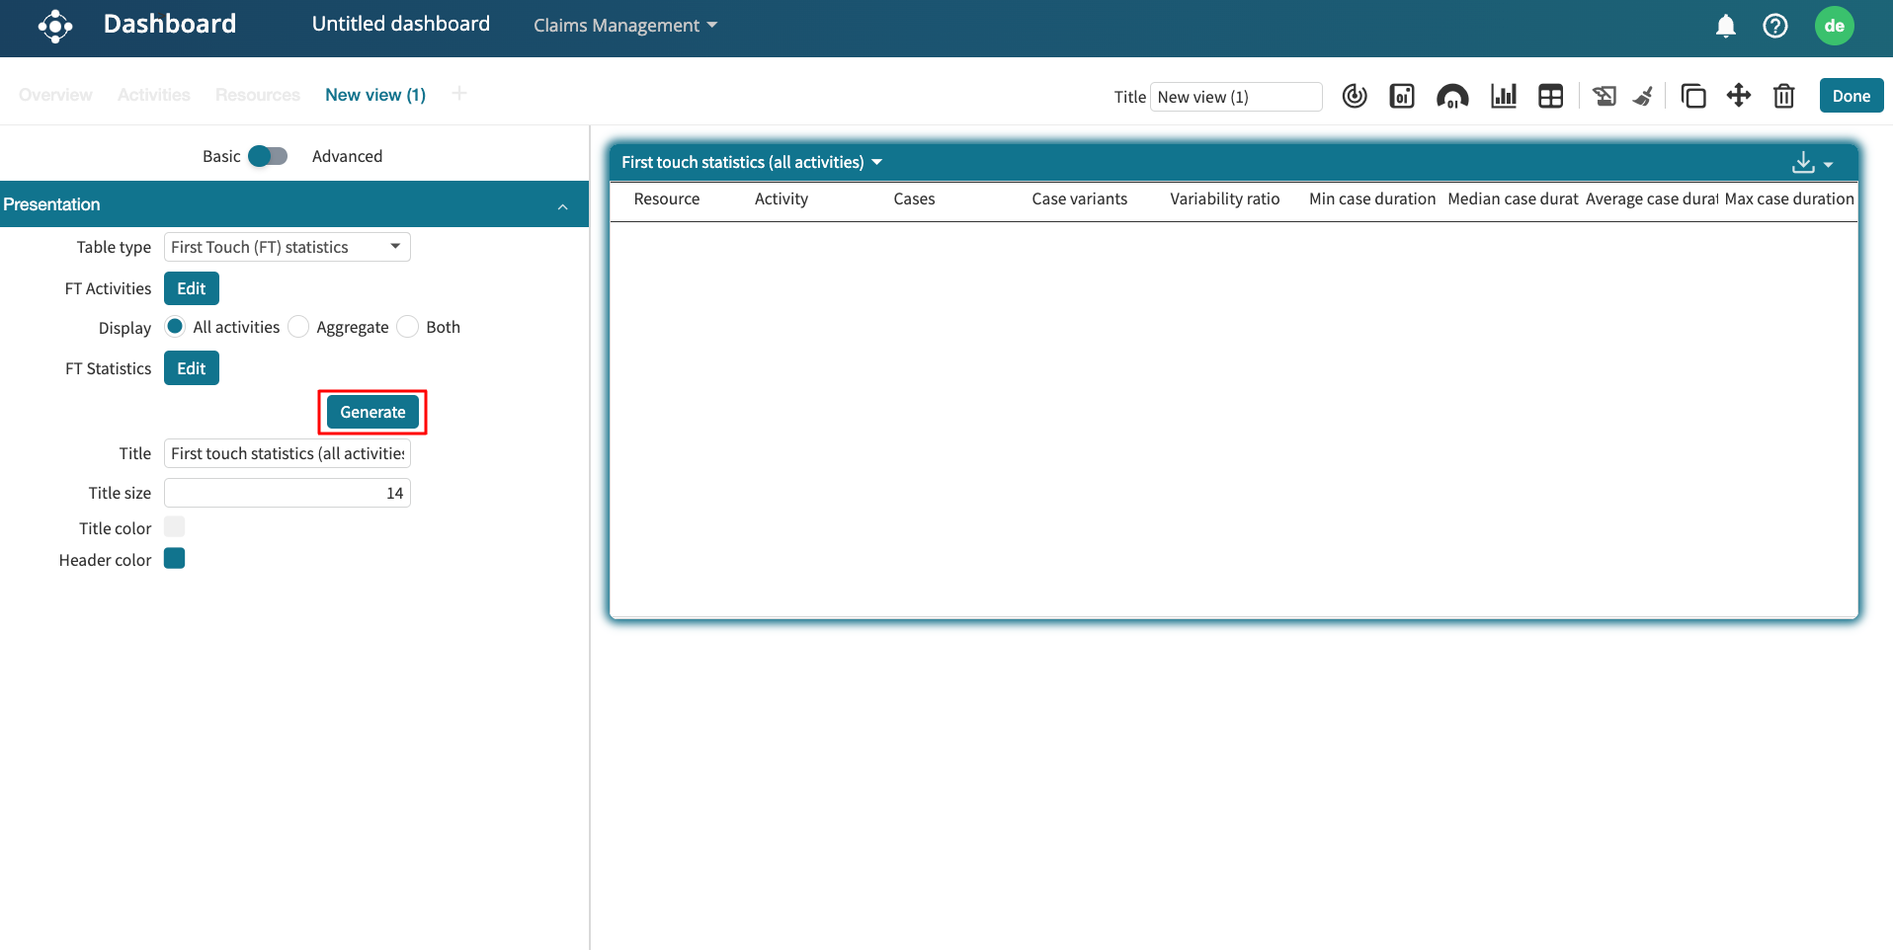This screenshot has height=950, width=1893.
Task: Select the Both display option
Action: [408, 327]
